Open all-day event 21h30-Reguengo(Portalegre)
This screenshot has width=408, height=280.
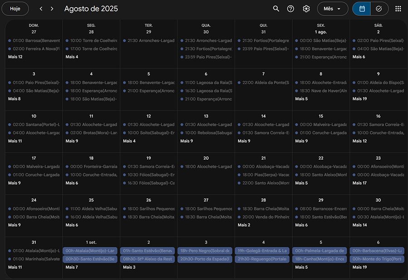(x=262, y=259)
